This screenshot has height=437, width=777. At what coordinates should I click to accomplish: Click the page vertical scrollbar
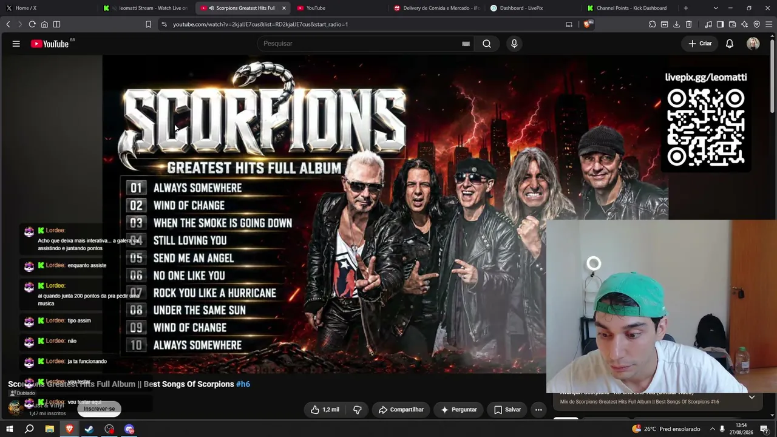coord(773,76)
